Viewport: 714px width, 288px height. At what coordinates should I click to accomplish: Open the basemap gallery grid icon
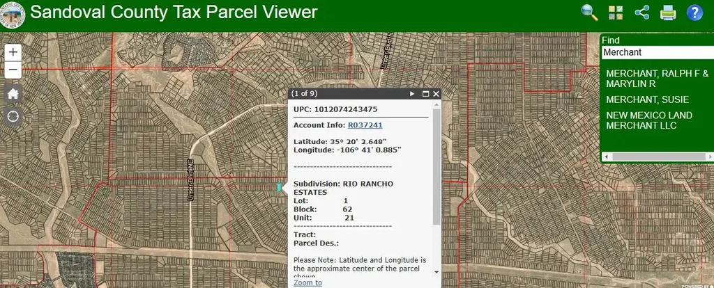point(616,12)
